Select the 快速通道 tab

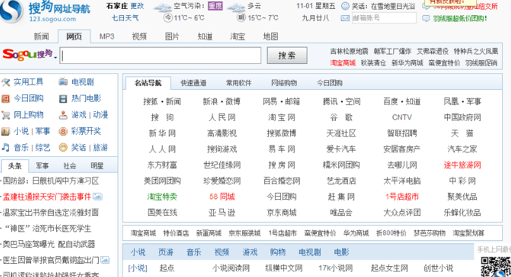tap(193, 83)
